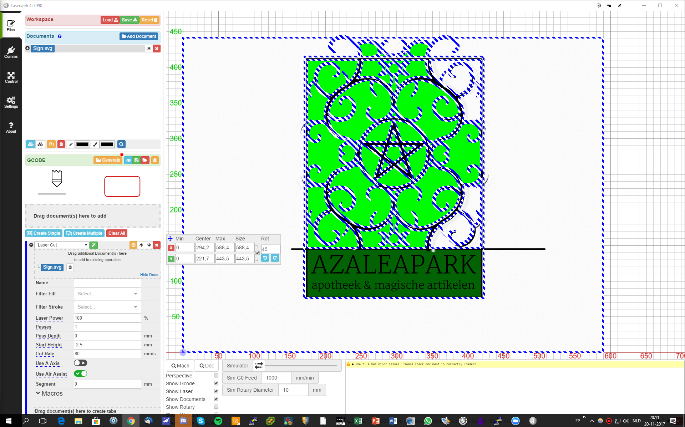Move Laser Cut operation up
685x427 pixels.
click(x=141, y=245)
